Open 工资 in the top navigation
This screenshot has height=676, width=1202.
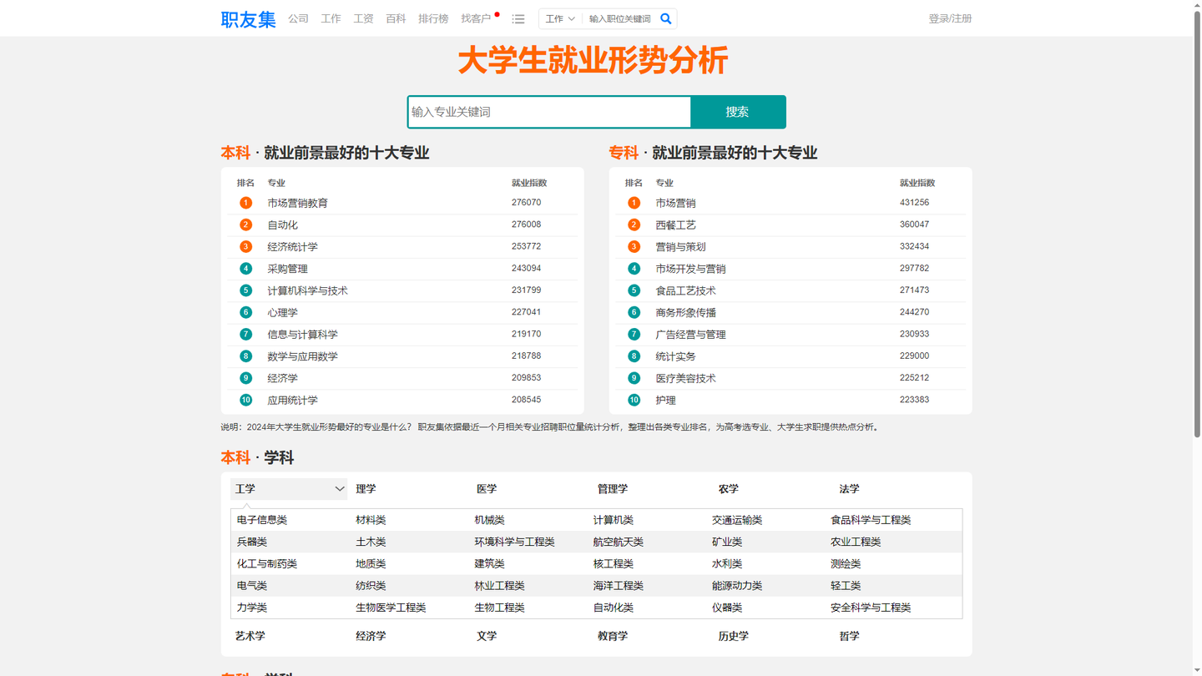pos(364,18)
